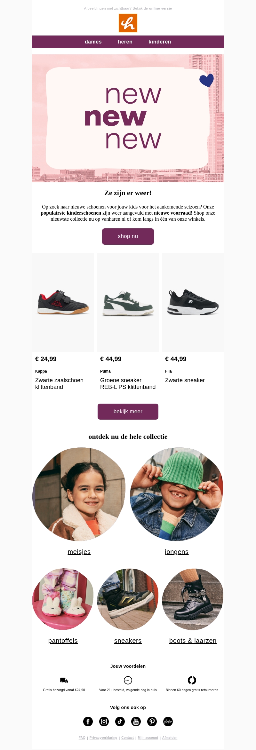Image resolution: width=256 pixels, height=750 pixels.
Task: Click the green Puma sneaker image
Action: click(128, 302)
